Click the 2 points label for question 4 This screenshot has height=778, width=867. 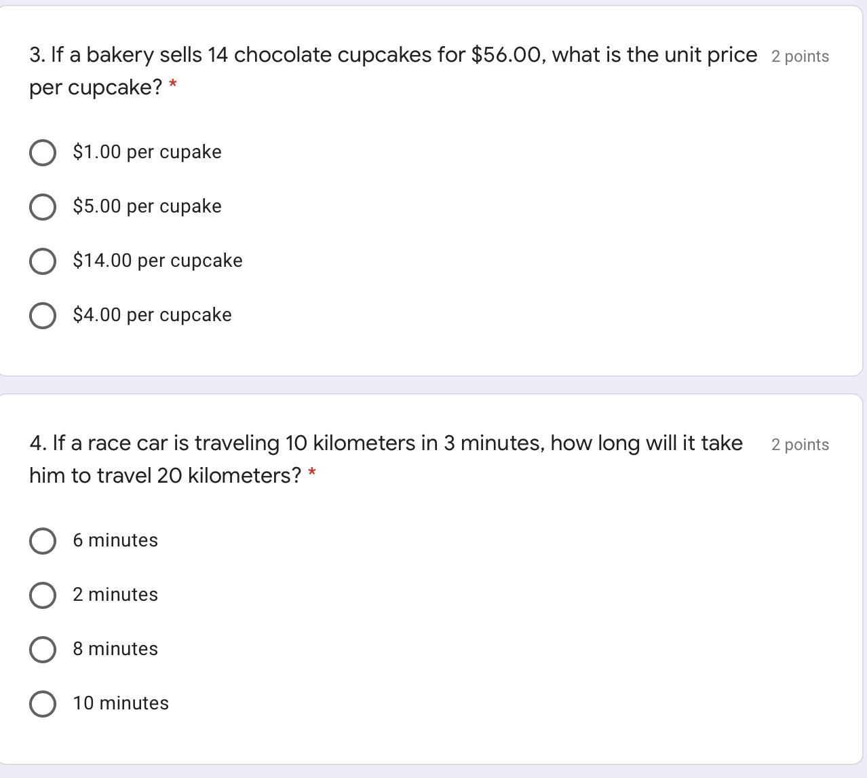(800, 445)
